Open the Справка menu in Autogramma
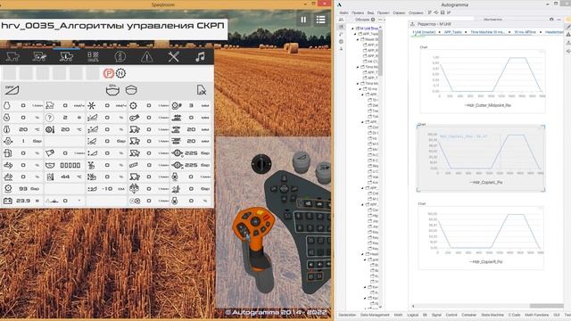Screen dimensions: 571x321 click(x=416, y=12)
